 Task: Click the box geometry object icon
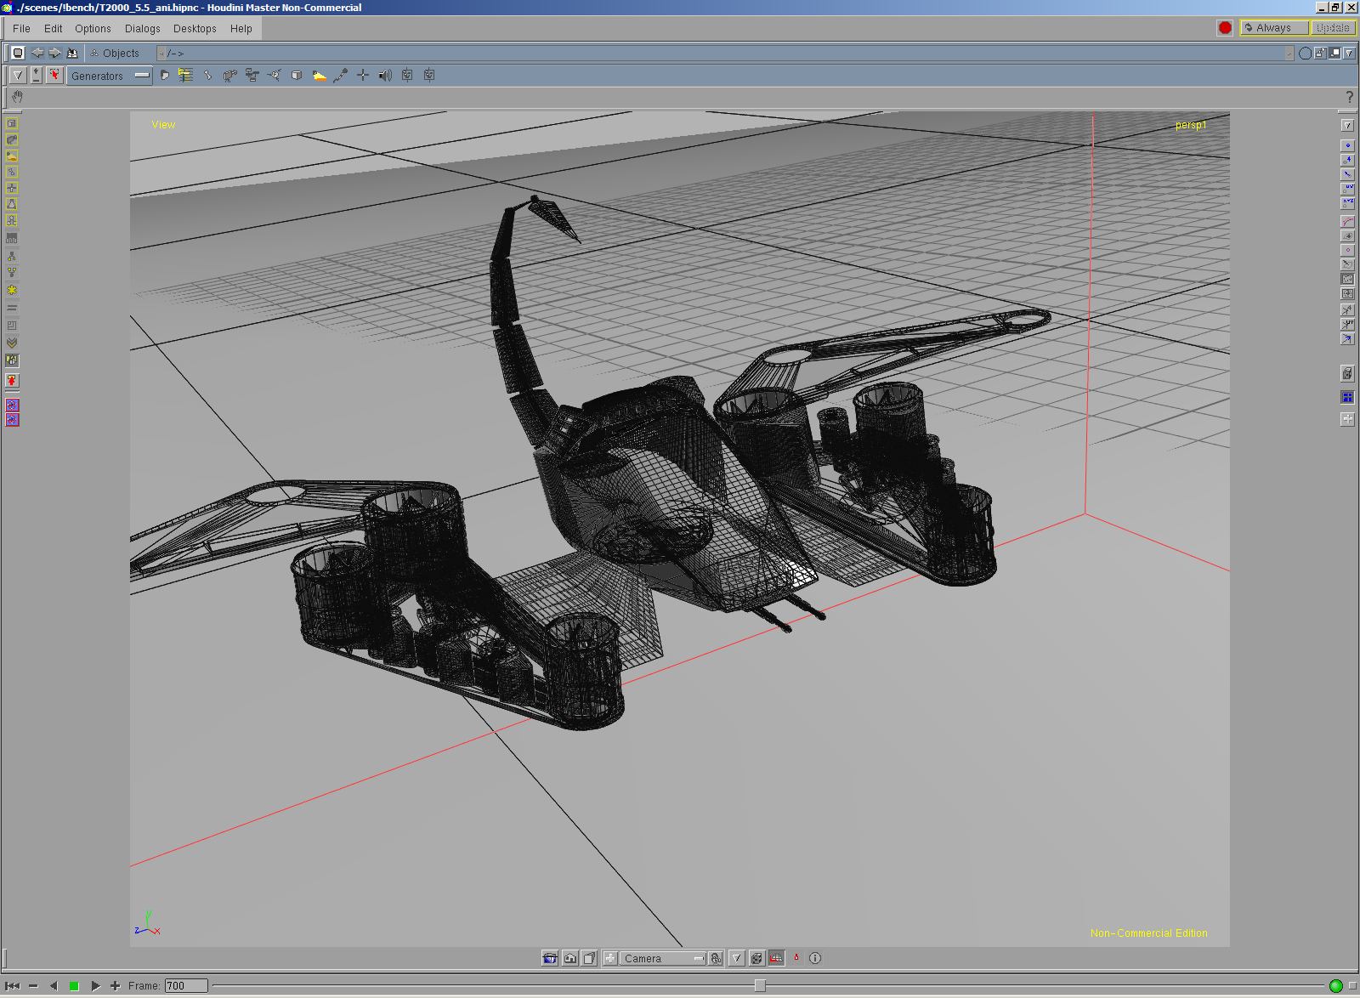coord(297,76)
